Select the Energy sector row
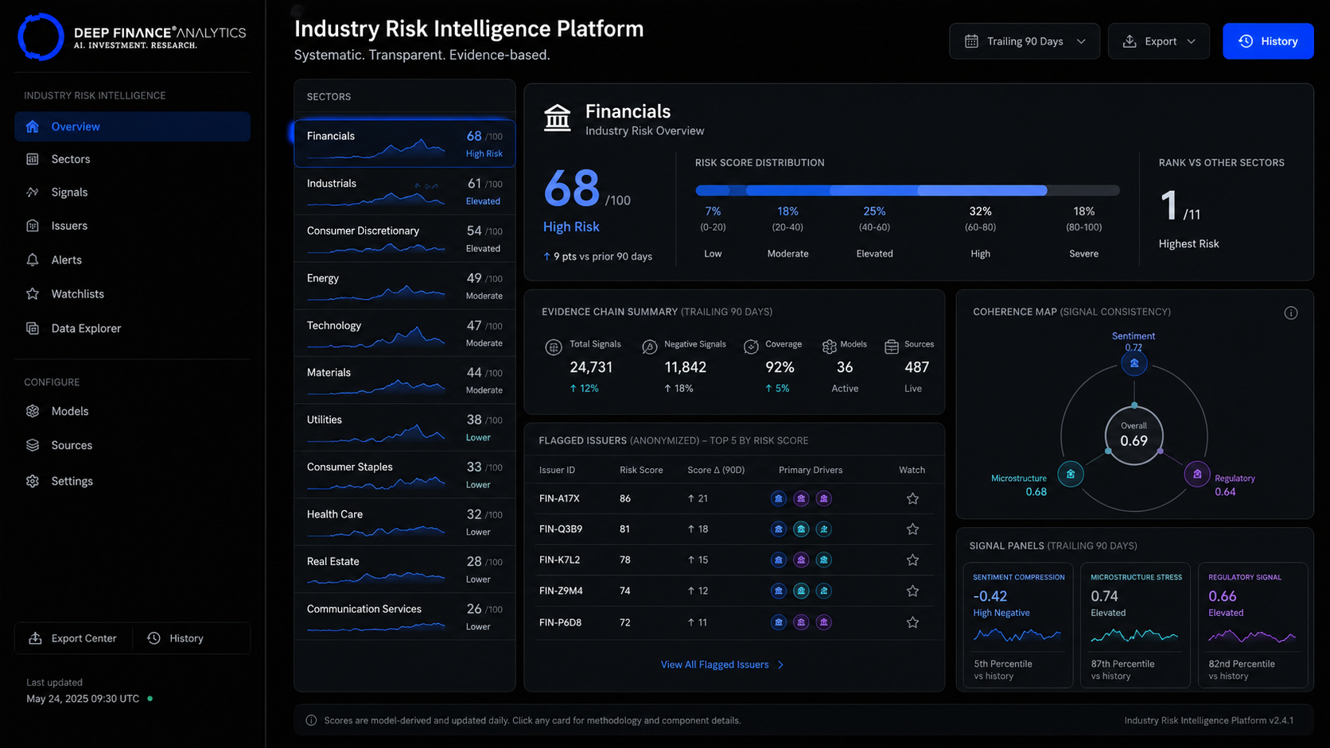 point(405,286)
